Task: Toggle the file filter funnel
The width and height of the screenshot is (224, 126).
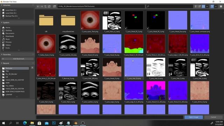Action: [212, 6]
